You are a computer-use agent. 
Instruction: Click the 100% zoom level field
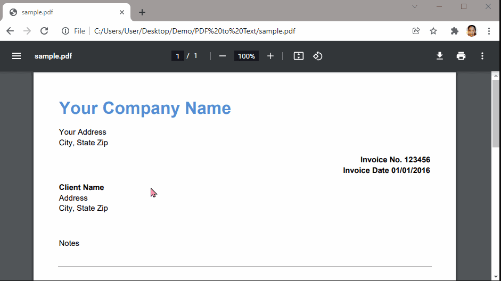tap(246, 56)
